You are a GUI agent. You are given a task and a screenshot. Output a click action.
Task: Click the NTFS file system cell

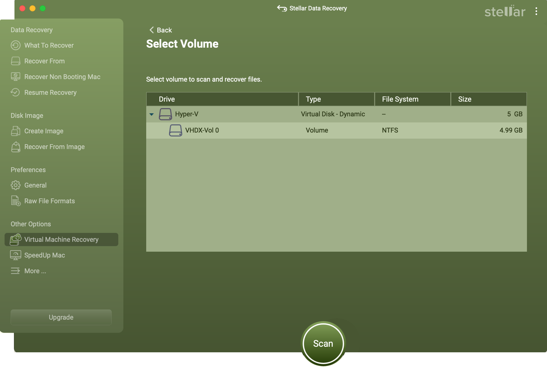point(390,130)
